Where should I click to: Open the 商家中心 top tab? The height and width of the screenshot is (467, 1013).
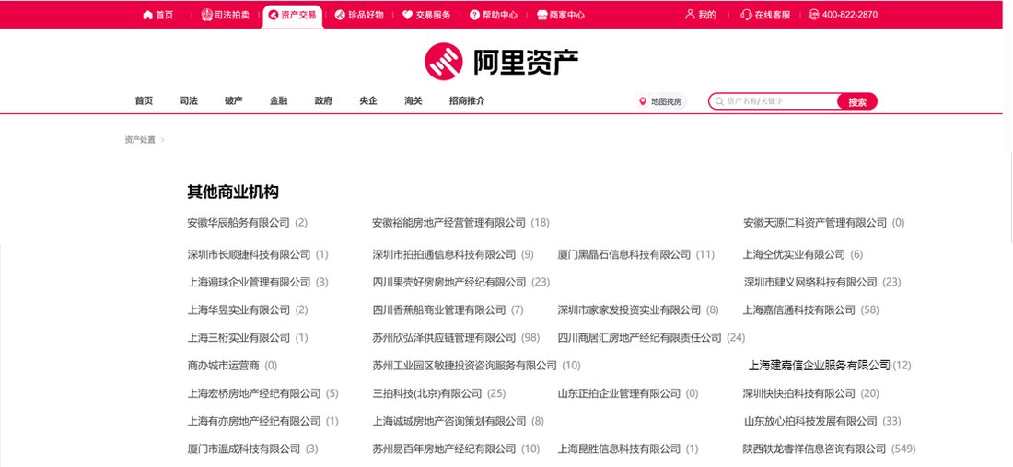coord(561,15)
